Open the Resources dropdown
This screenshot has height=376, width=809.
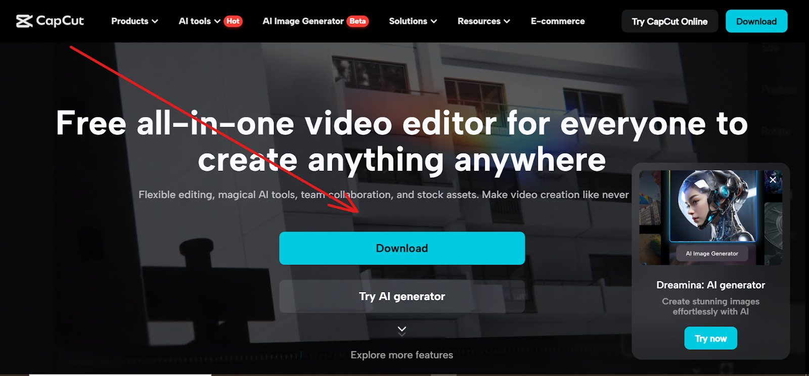483,21
